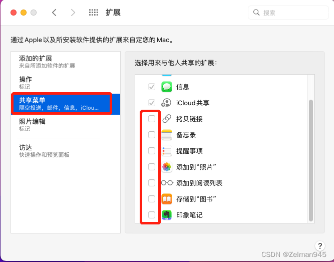Click the 存储到“图书” label text
334x262 pixels.
click(196, 199)
